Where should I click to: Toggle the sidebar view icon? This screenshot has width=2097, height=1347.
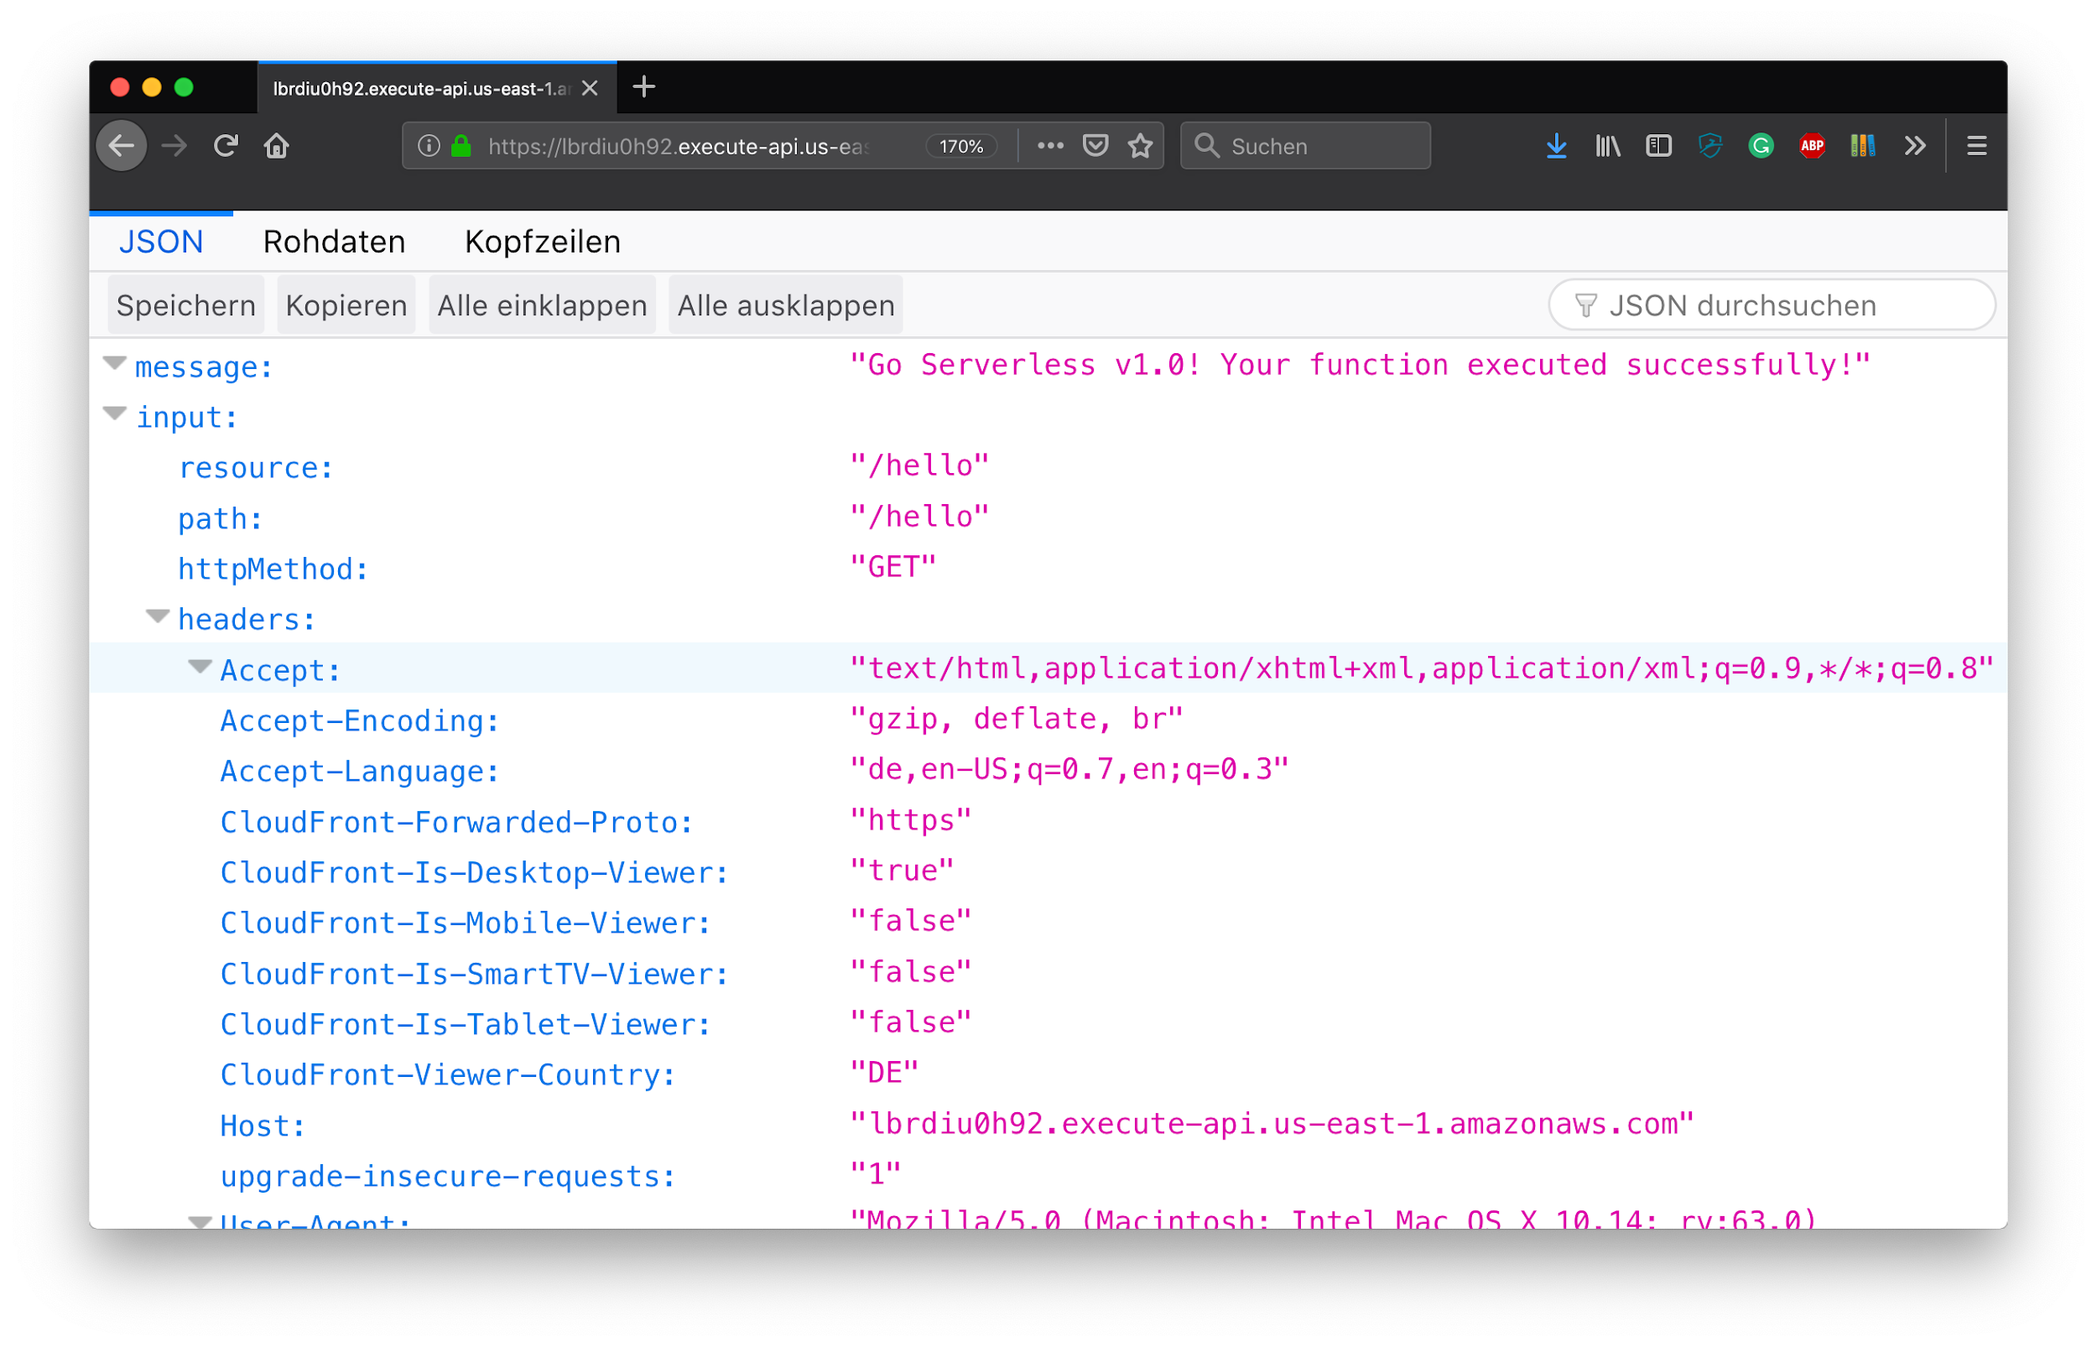(x=1658, y=146)
